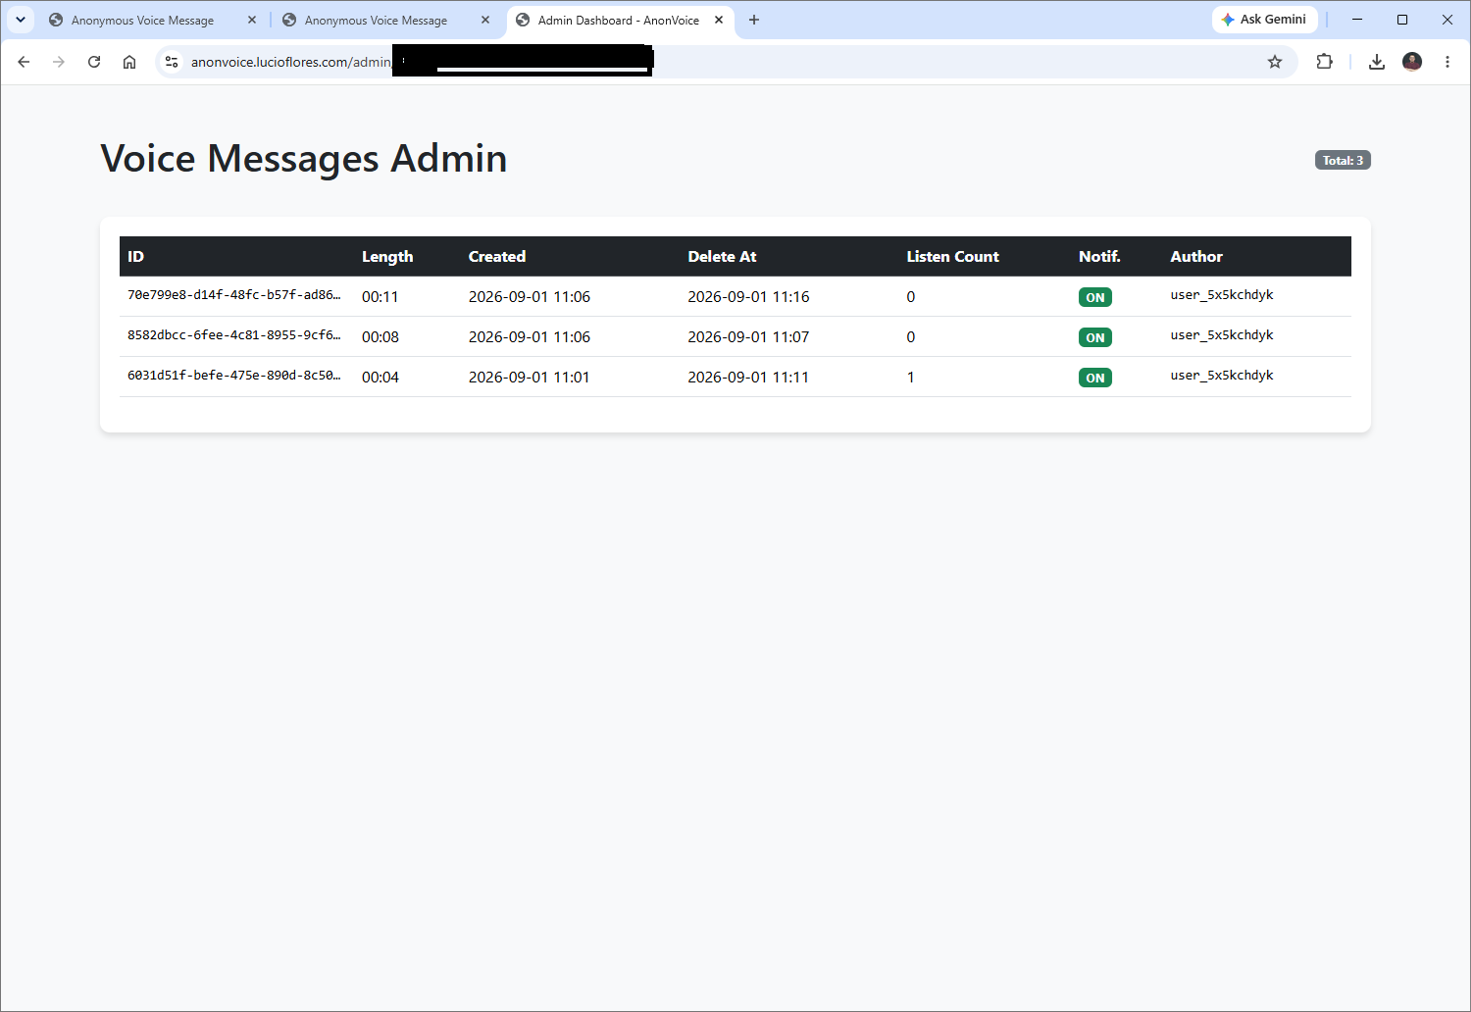
Task: Switch to the first Anonymous Voice Message tab
Action: coord(142,20)
